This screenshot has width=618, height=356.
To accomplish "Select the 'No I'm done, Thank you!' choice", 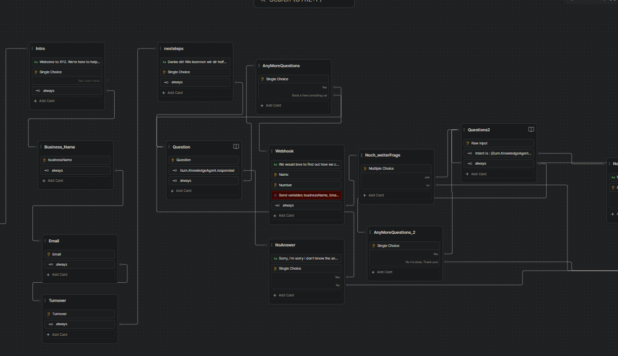I will [421, 262].
